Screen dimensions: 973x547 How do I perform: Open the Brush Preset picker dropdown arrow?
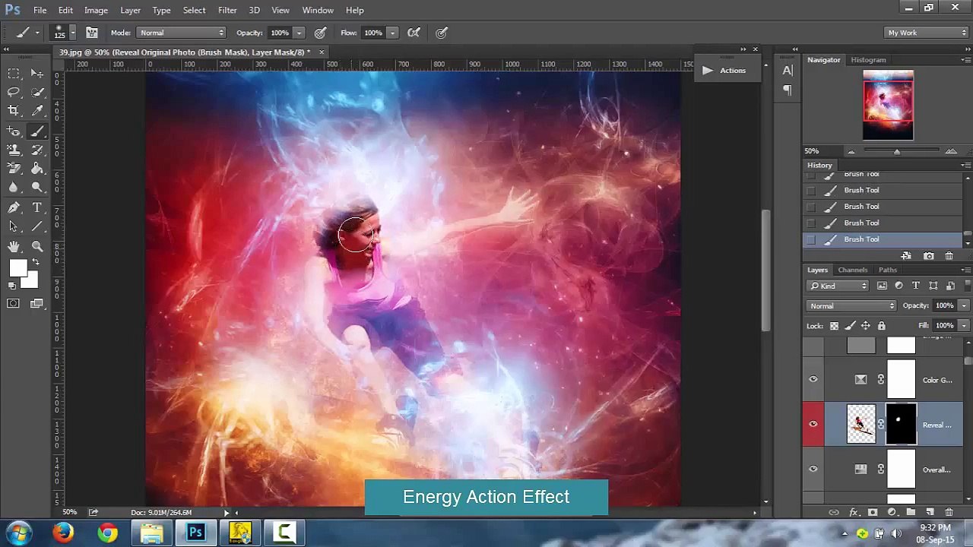72,33
